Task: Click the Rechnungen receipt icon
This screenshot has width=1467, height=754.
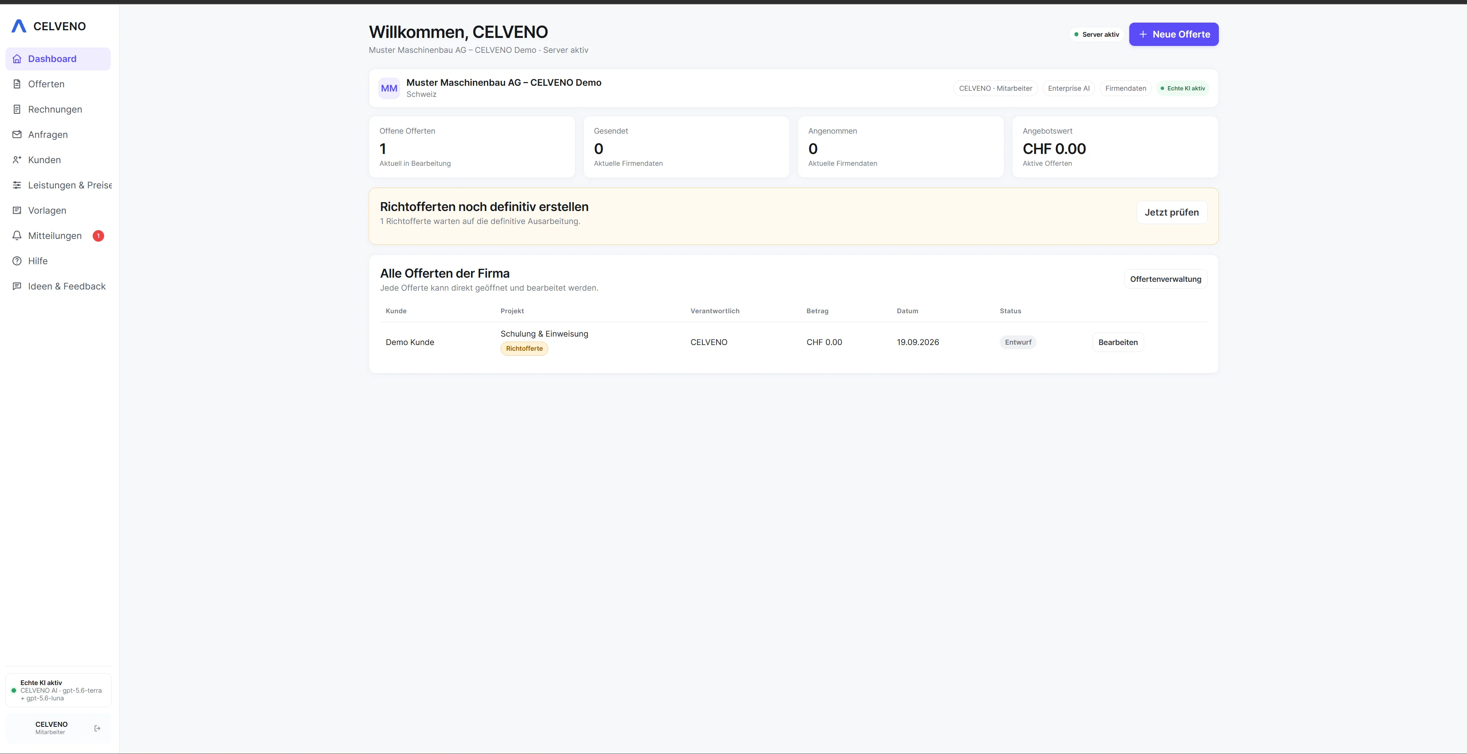Action: tap(17, 110)
